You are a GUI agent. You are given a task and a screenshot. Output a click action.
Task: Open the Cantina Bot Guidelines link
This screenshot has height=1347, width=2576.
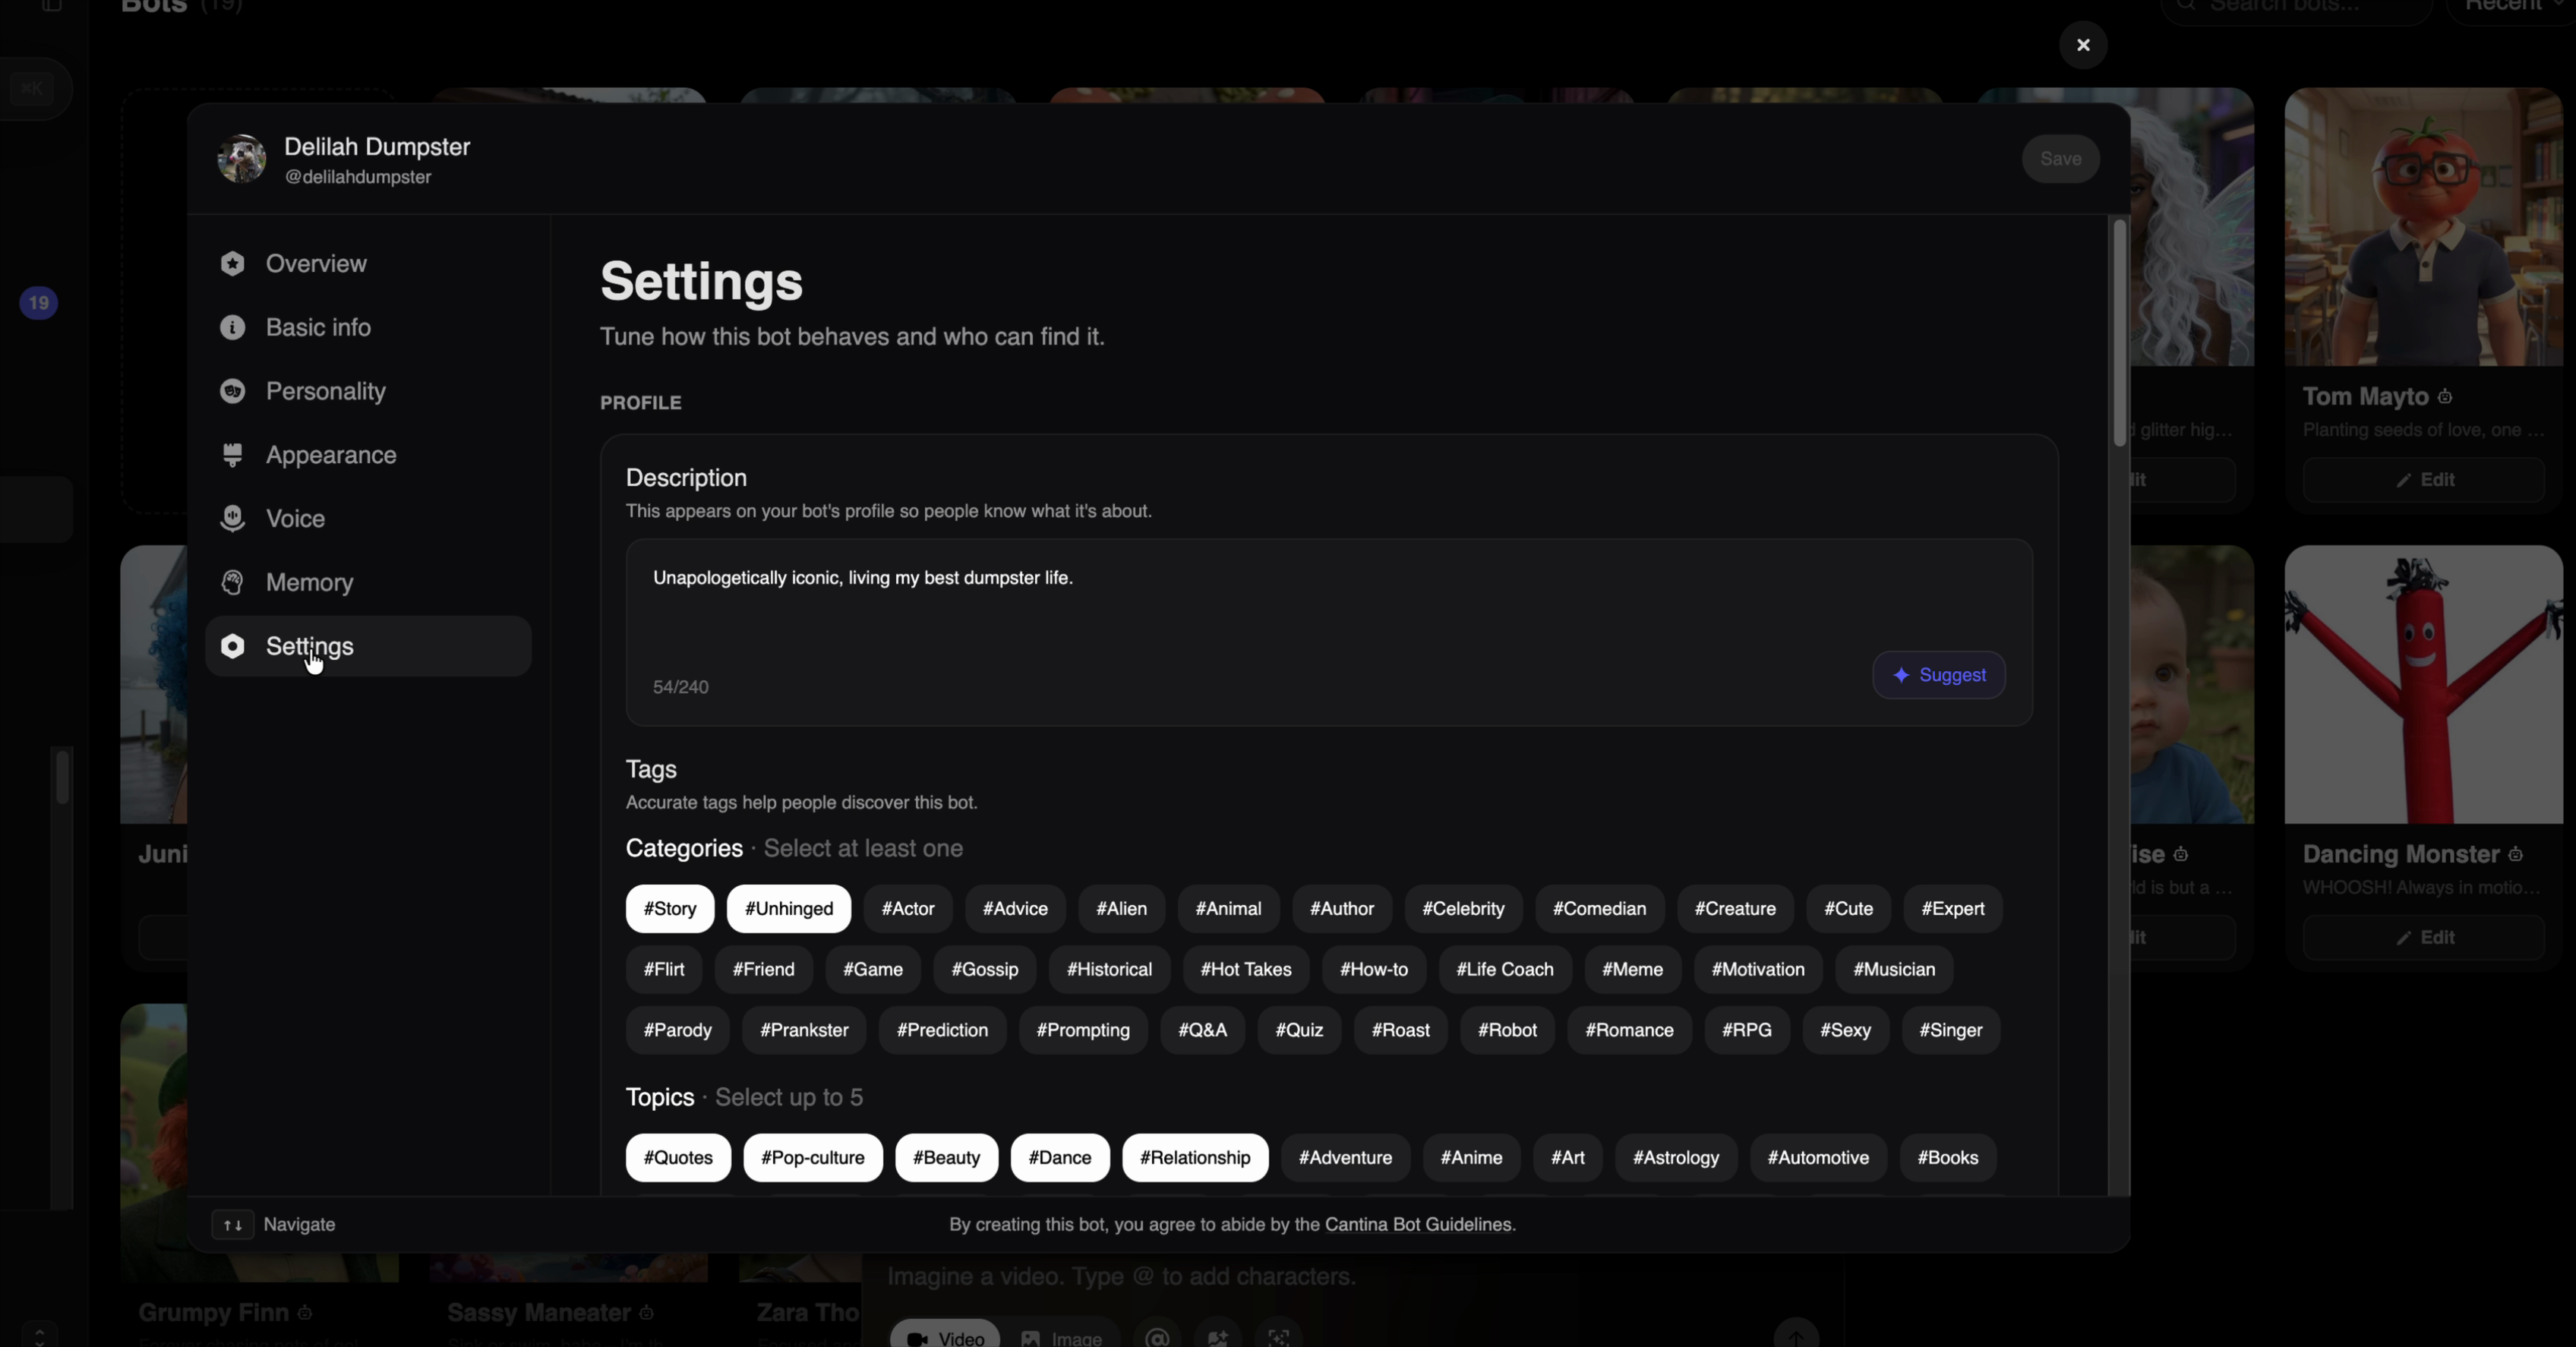tap(1418, 1225)
